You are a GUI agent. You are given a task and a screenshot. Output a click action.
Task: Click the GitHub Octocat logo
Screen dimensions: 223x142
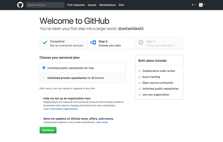click(x=20, y=5)
